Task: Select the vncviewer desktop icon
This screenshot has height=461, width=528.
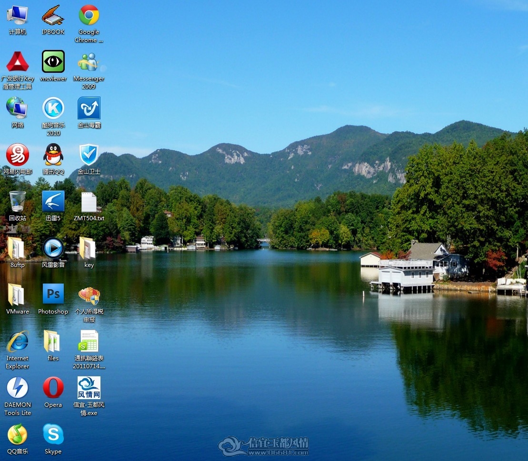Action: pos(53,61)
